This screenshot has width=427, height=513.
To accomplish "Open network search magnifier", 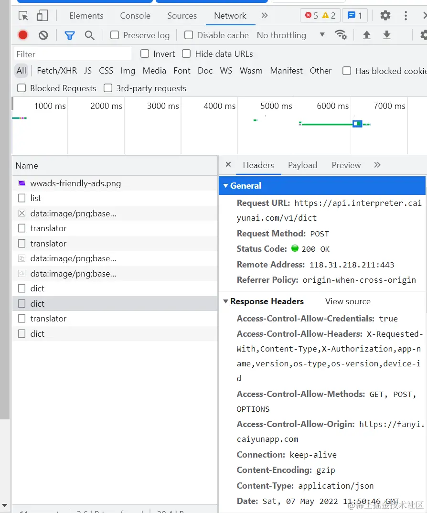I will [89, 35].
